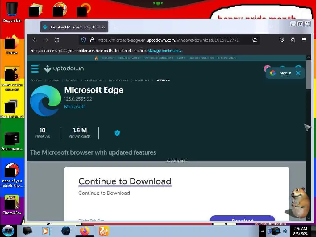Image resolution: width=316 pixels, height=237 pixels.
Task: Open the Save to Pocket icon
Action: pos(282,40)
